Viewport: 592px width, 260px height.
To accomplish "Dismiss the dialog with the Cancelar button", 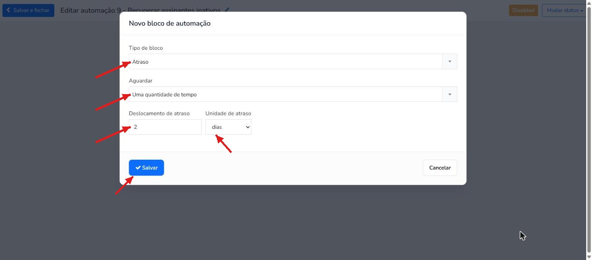I will pyautogui.click(x=440, y=168).
